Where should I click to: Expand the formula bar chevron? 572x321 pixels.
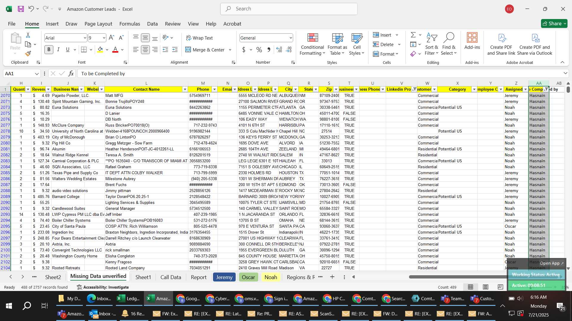[565, 73]
